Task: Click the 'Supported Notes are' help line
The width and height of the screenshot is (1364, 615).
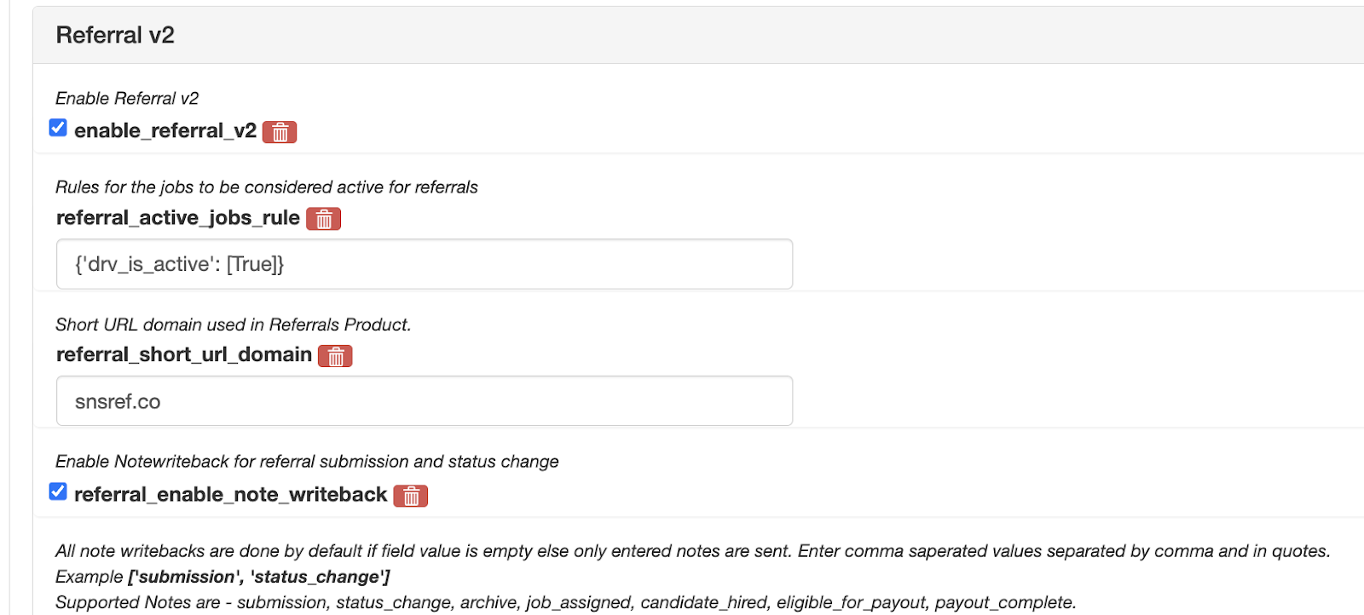Action: (565, 602)
